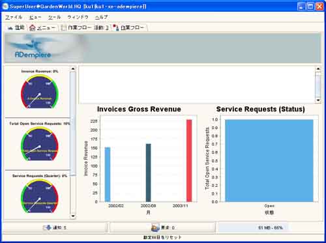Image resolution: width=326 pixels, height=243 pixels.
Task: Click the performance tab chart icon
Action: [x=10, y=28]
